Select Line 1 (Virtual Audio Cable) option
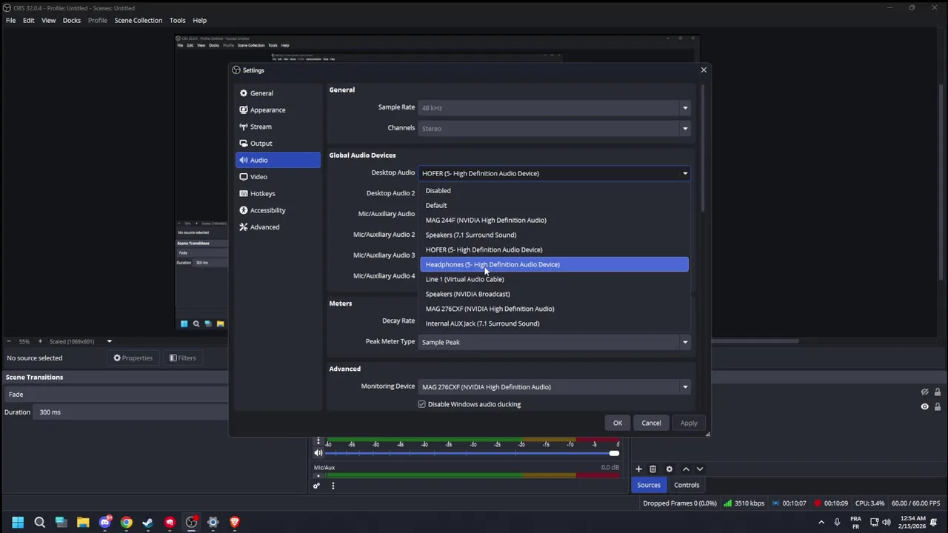 554,279
